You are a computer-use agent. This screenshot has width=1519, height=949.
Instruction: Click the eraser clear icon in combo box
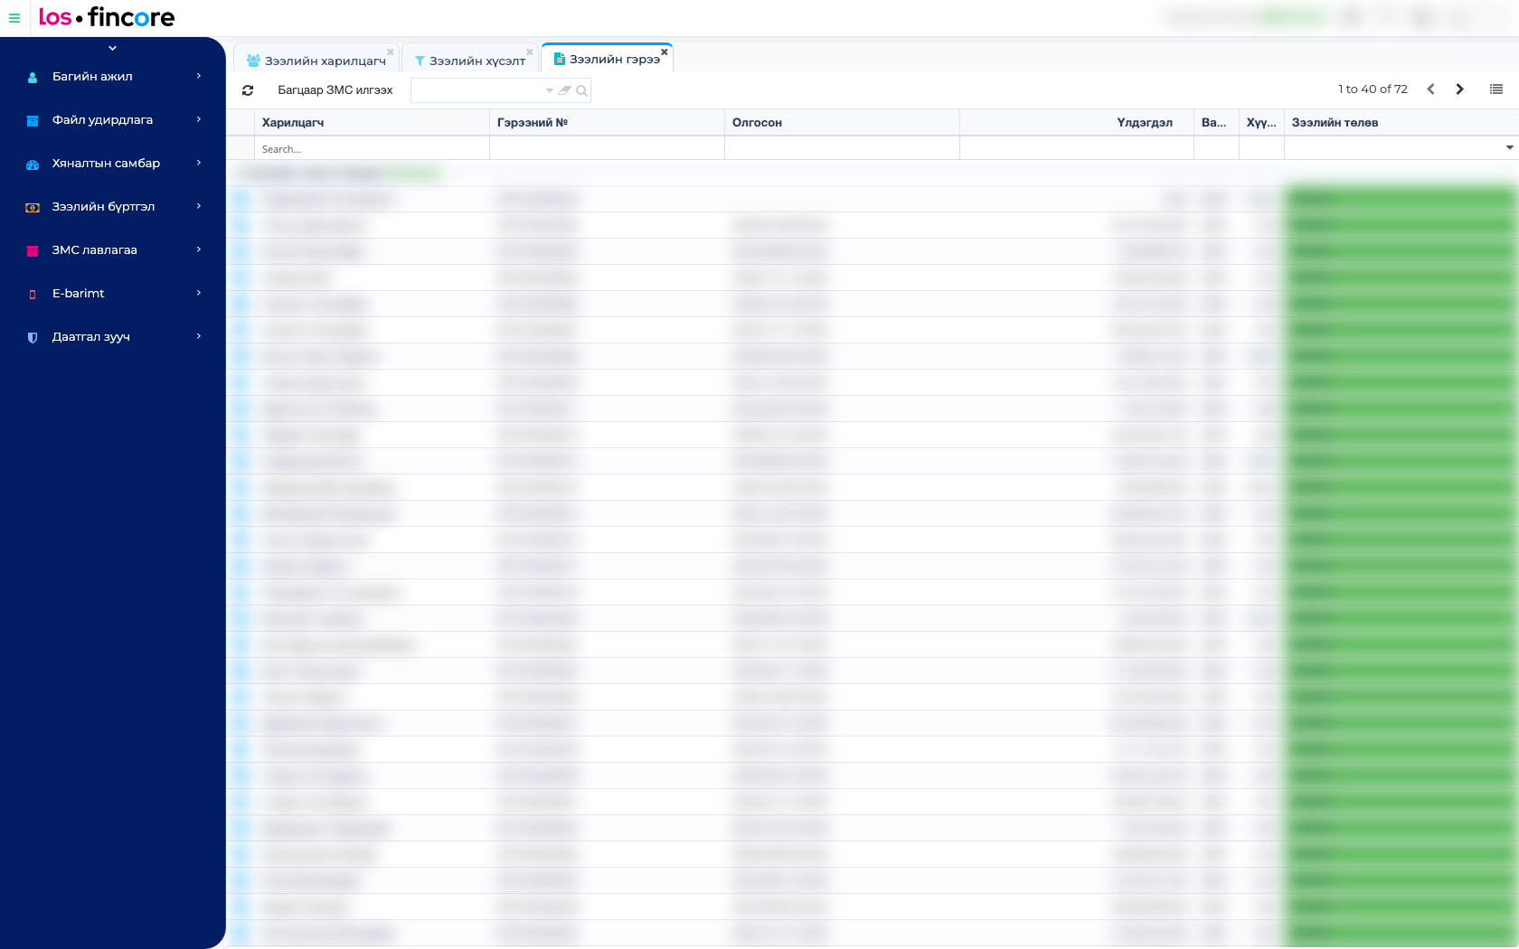(565, 90)
